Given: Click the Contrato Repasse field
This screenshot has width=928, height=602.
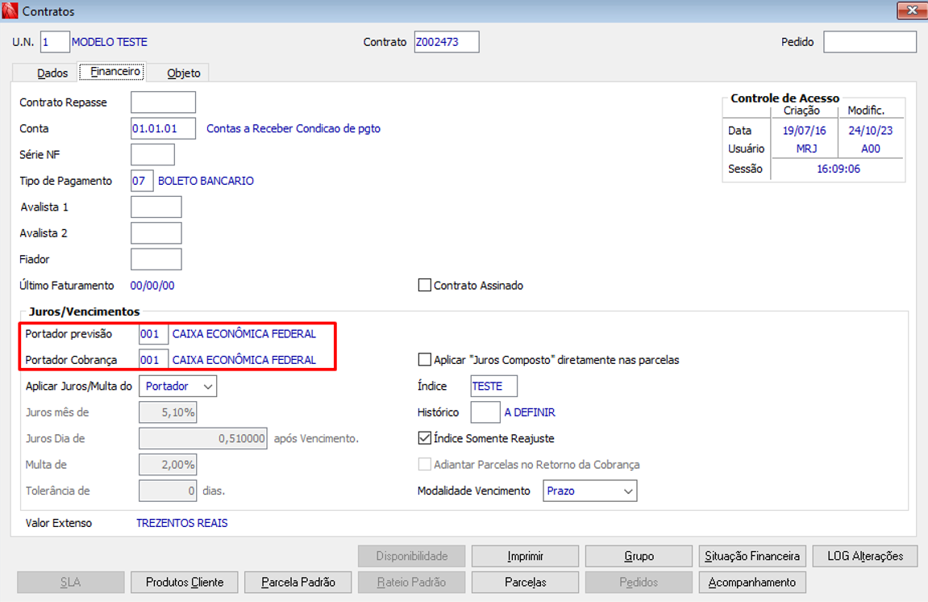Looking at the screenshot, I should pyautogui.click(x=163, y=102).
